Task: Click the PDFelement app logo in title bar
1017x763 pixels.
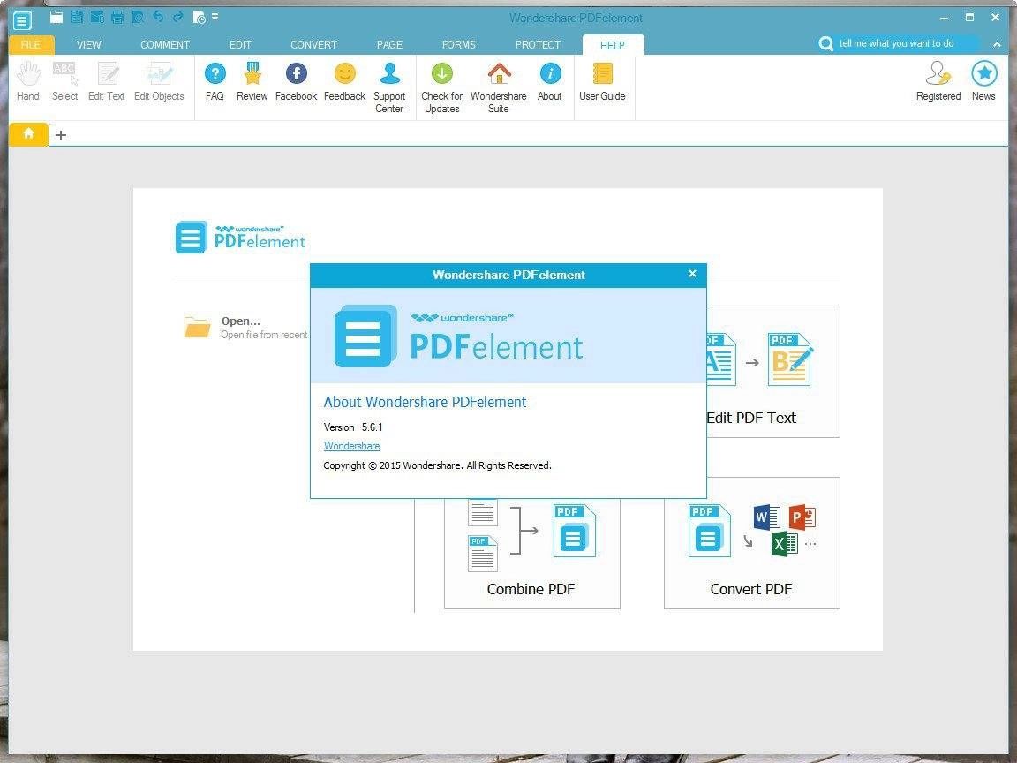Action: (x=22, y=20)
